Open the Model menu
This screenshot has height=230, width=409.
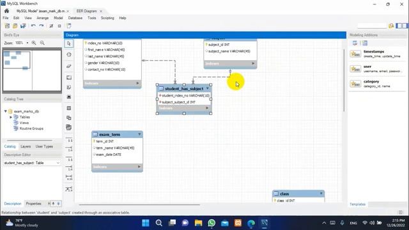coord(58,18)
